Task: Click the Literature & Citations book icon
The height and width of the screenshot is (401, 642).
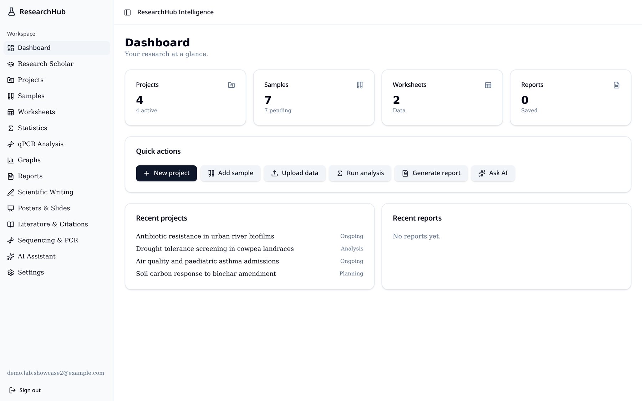Action: [x=11, y=225]
